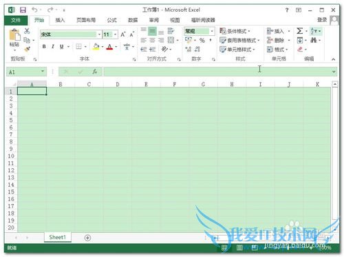This screenshot has width=344, height=257.
Task: Increase font size with the larger A
Action: 123,34
